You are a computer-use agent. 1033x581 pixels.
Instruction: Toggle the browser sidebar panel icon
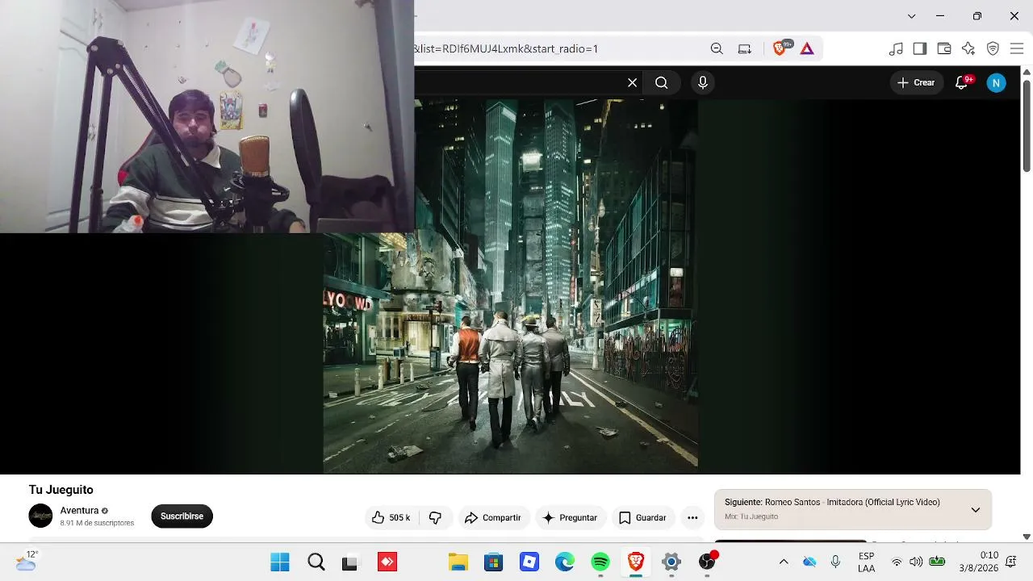tap(920, 48)
